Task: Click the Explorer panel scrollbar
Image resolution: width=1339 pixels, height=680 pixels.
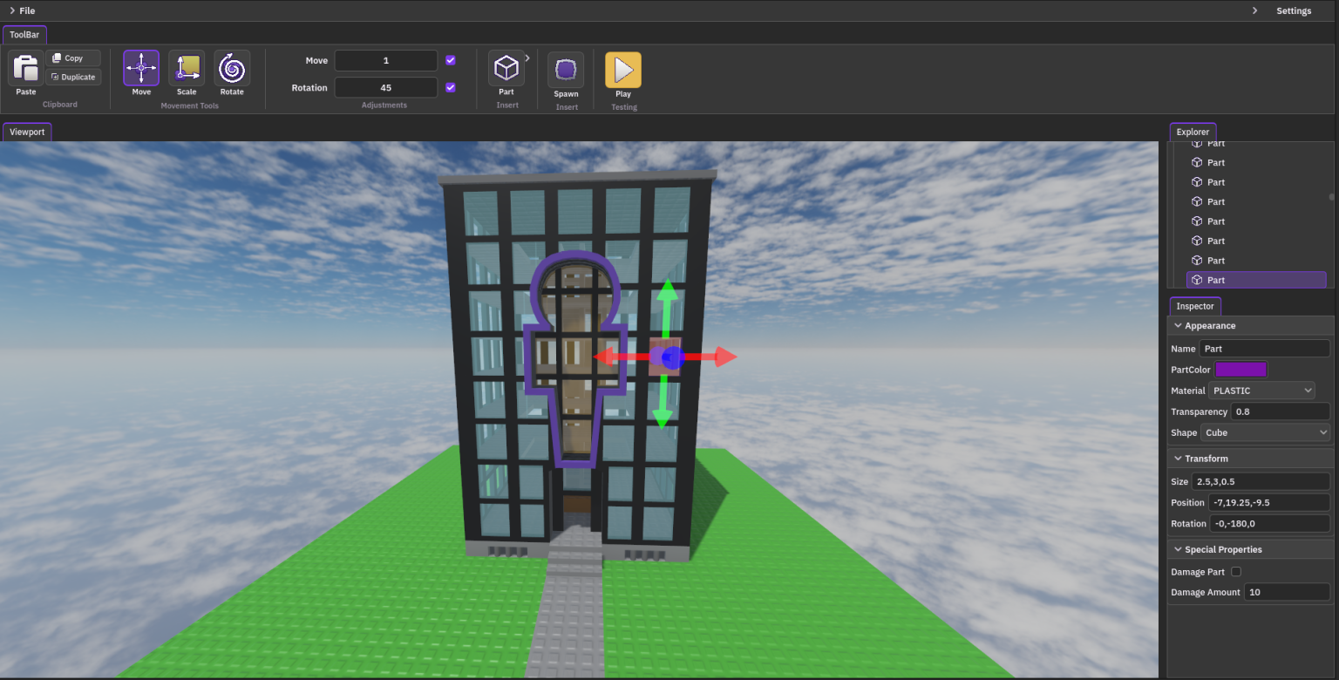Action: [x=1331, y=197]
